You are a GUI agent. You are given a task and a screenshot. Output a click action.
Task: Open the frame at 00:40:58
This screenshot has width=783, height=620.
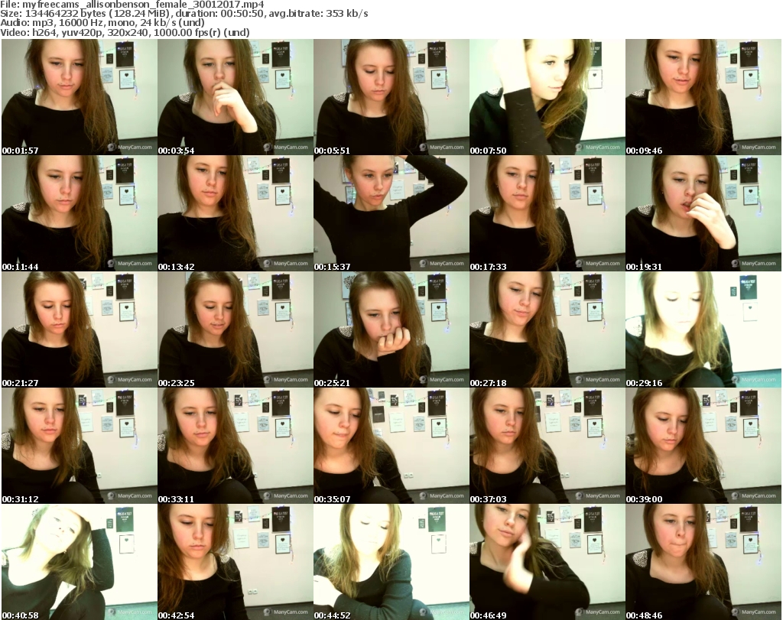[80, 562]
